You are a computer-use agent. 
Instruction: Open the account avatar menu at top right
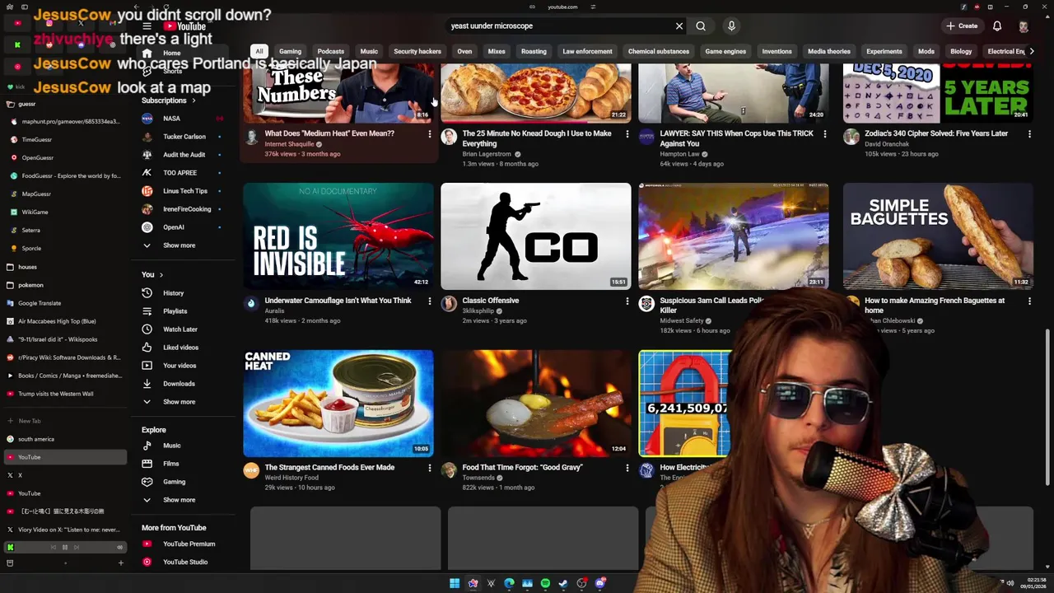pyautogui.click(x=1024, y=26)
